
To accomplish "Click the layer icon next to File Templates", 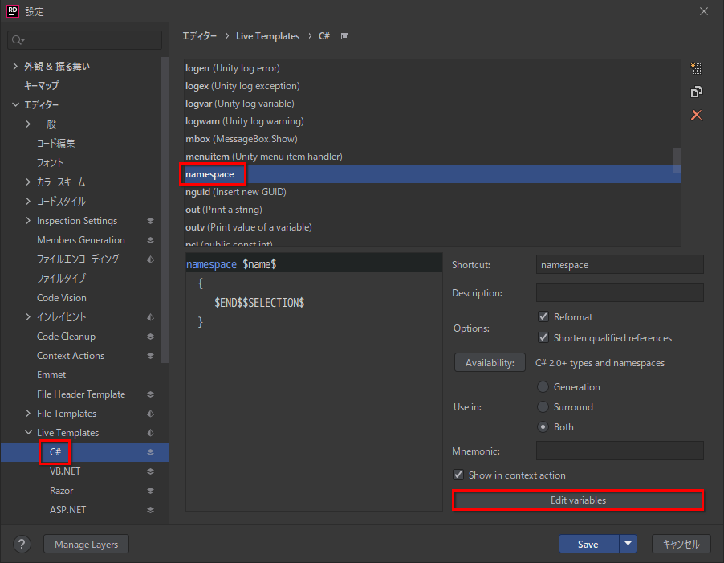I will pyautogui.click(x=150, y=414).
